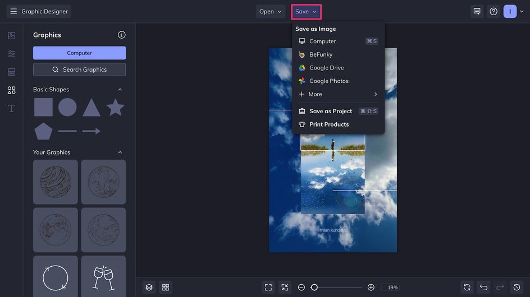Add the star basic shape
This screenshot has height=297, width=530.
[x=115, y=108]
